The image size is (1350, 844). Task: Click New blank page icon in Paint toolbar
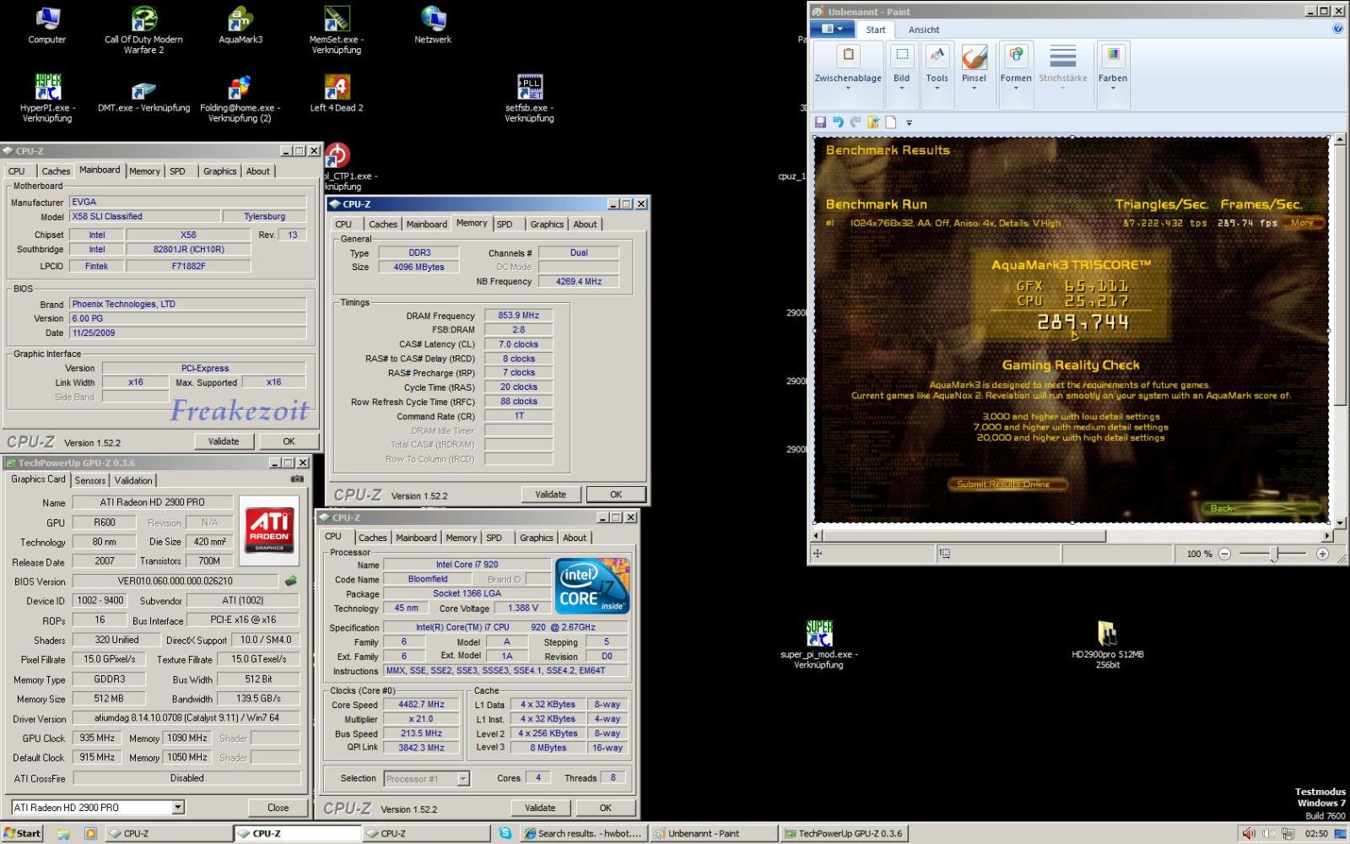click(891, 122)
